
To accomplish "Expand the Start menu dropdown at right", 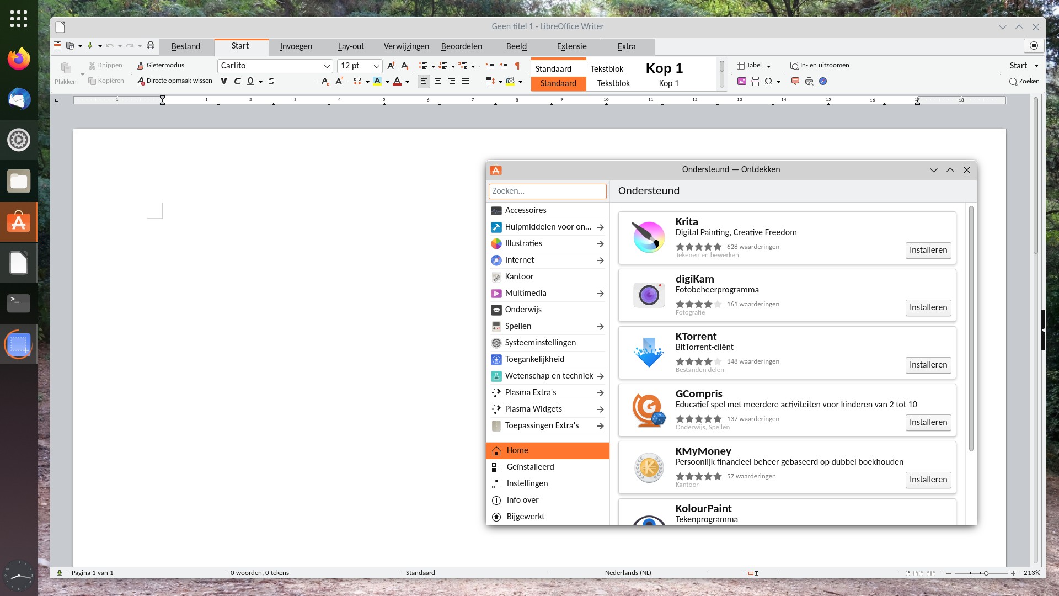I will point(1036,66).
